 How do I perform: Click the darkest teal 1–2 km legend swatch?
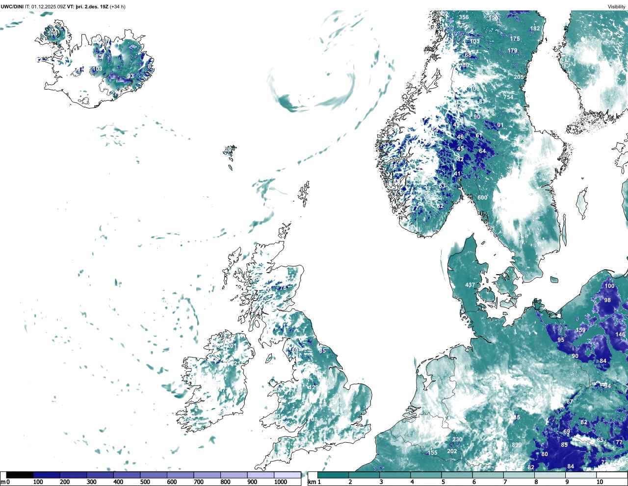click(333, 475)
